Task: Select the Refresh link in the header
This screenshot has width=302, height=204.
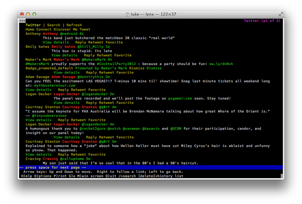Action: (74, 25)
